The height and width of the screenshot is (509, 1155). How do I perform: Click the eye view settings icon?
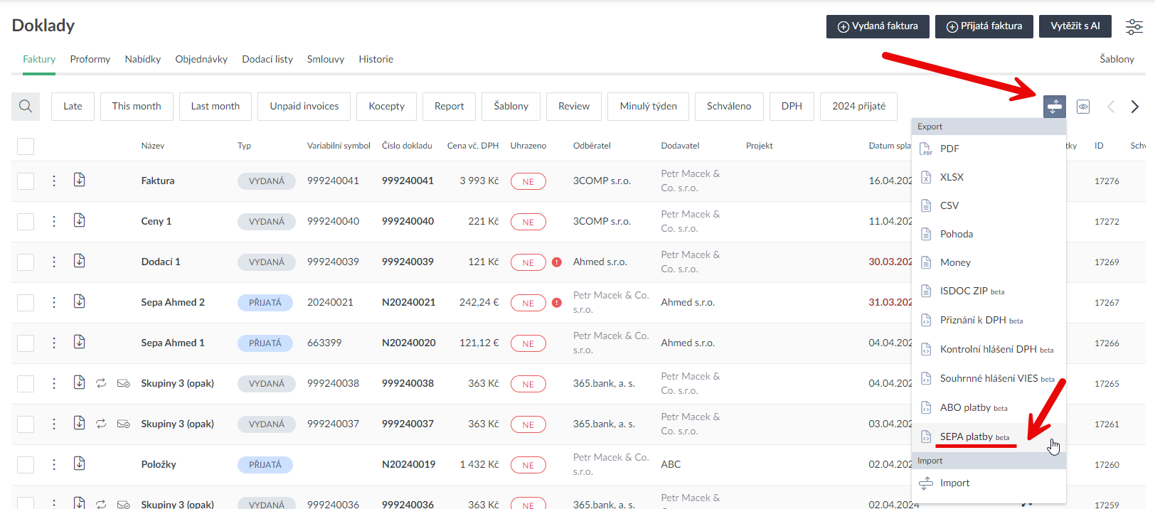pyautogui.click(x=1082, y=107)
